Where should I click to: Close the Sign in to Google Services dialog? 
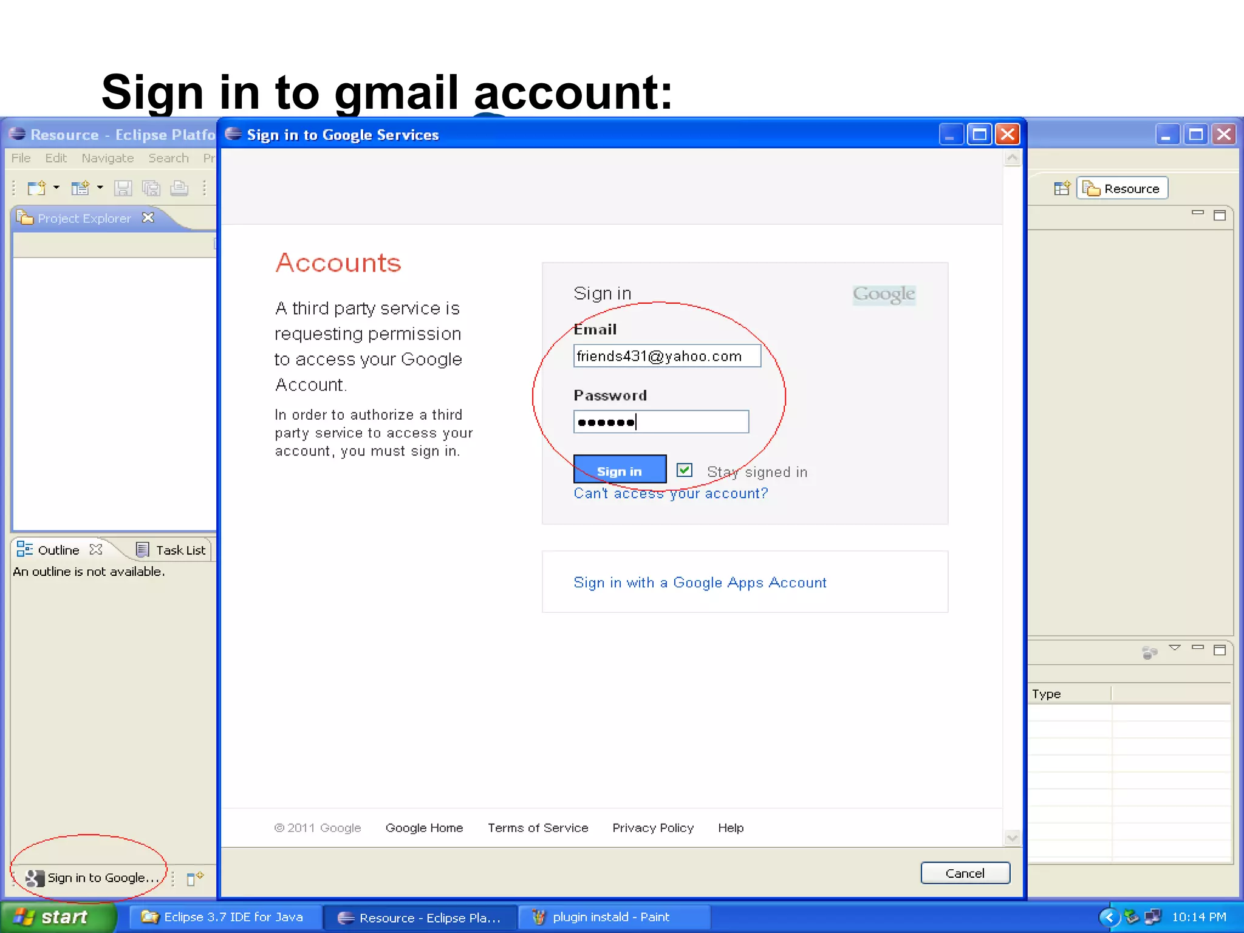1008,134
